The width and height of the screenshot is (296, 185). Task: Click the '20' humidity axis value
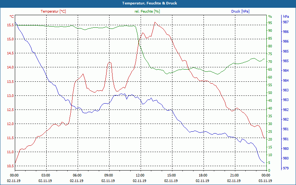point(270,139)
